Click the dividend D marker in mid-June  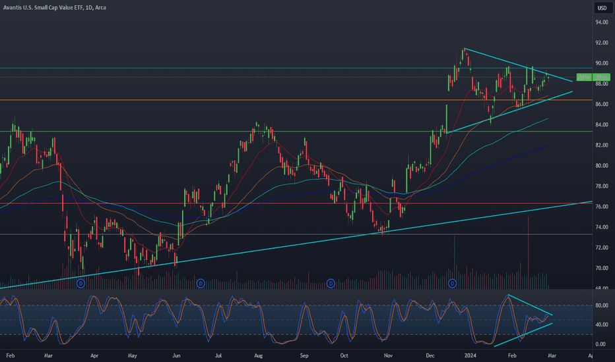201,283
